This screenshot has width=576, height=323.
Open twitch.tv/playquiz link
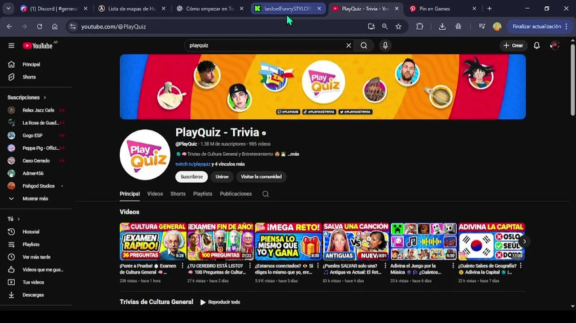coord(193,164)
